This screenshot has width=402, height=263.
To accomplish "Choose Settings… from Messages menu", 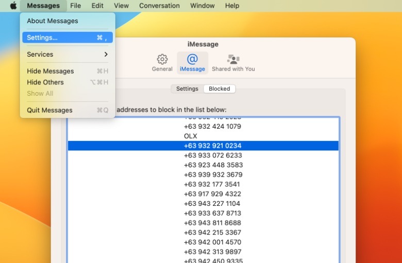I will tap(67, 38).
